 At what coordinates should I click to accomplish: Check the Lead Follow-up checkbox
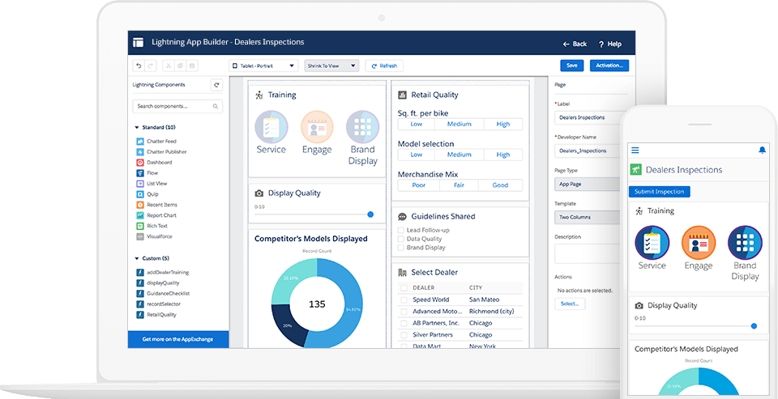(x=401, y=230)
